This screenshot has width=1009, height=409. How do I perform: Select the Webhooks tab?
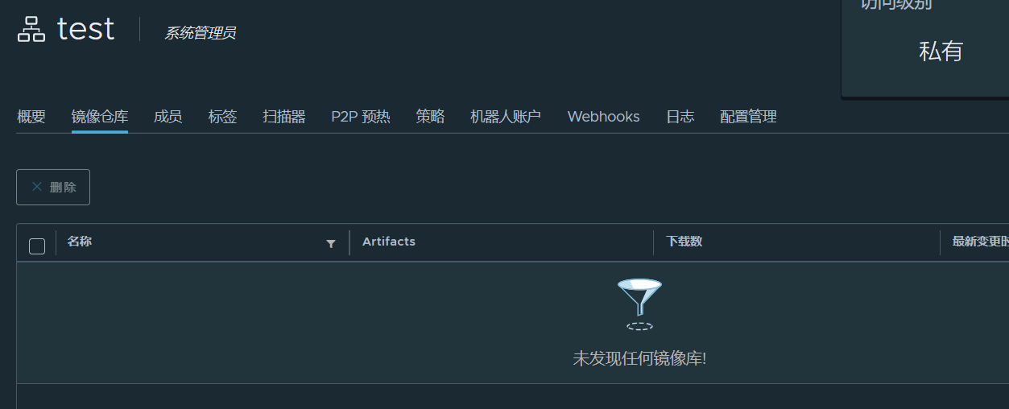(603, 117)
